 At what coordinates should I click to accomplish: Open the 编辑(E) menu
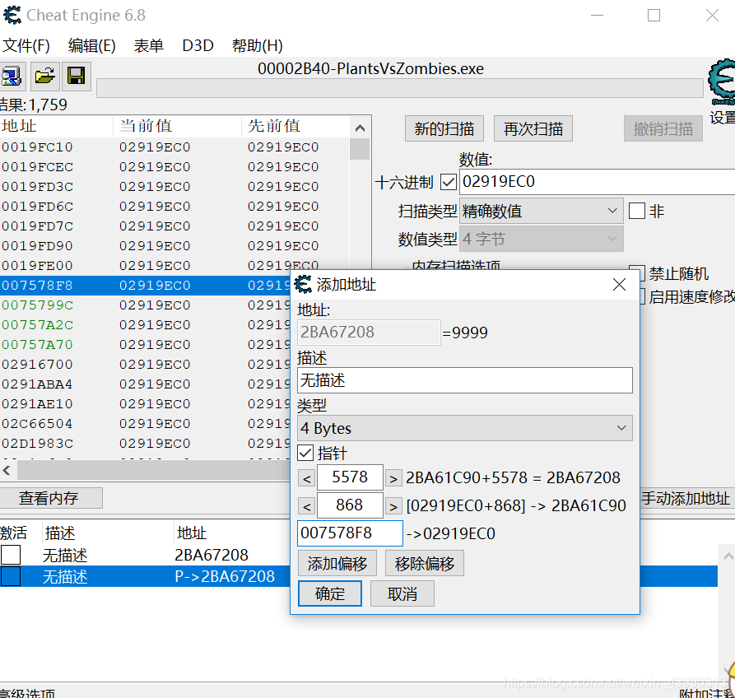pos(91,46)
